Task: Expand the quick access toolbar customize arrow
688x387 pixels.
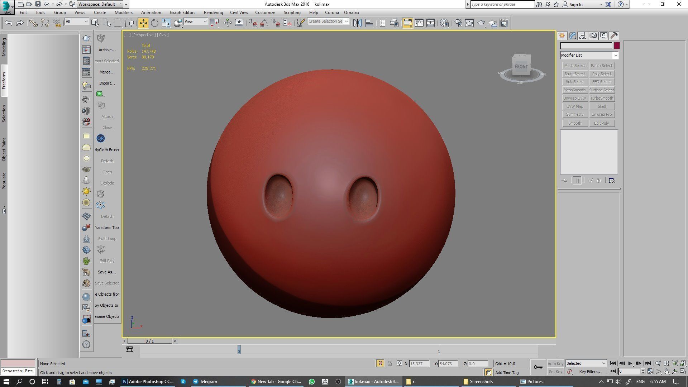Action: [x=126, y=4]
